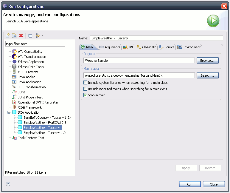Enable Include inherited mains when searching checkbox
230x193 pixels.
(86, 89)
